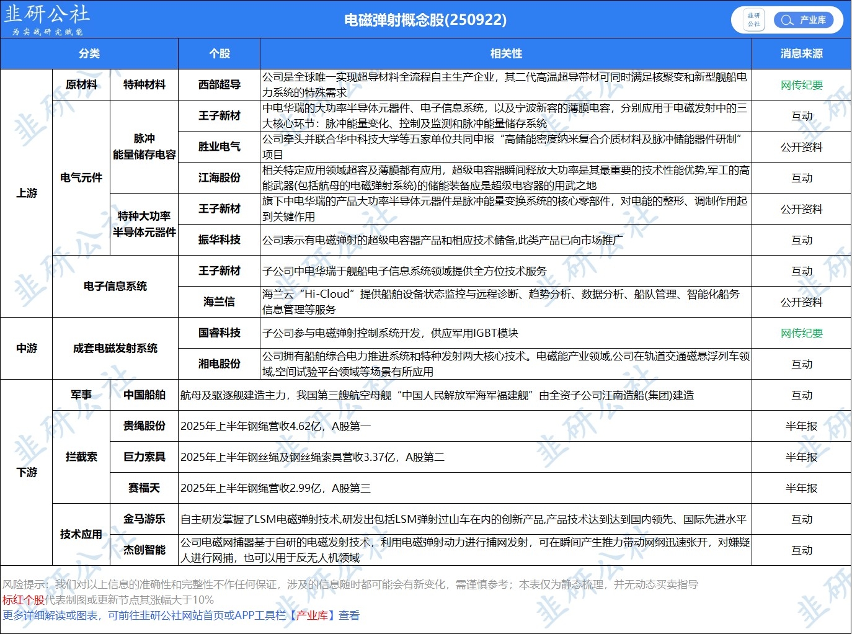Select the 国睿科技 stock cell

click(x=219, y=333)
